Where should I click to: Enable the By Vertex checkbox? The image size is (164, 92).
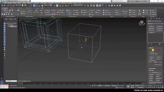point(149,52)
